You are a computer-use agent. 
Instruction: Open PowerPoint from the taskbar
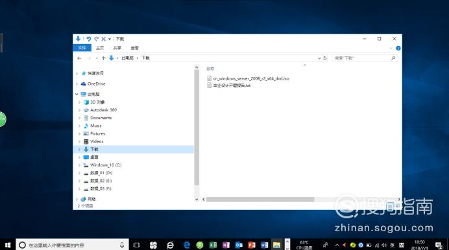pos(251,245)
